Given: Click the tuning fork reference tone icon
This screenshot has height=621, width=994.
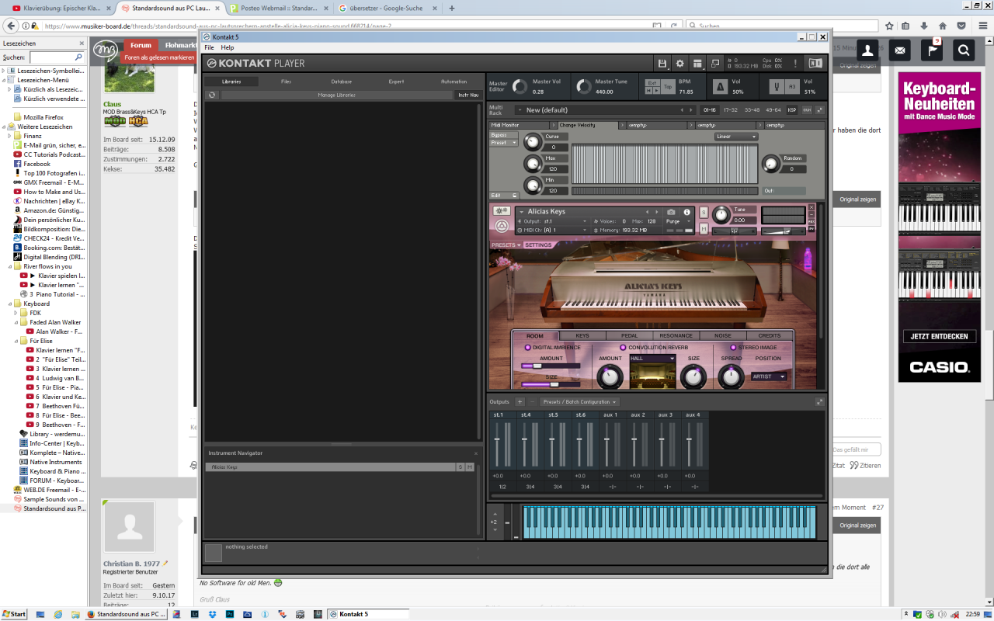Looking at the screenshot, I should click(x=776, y=86).
